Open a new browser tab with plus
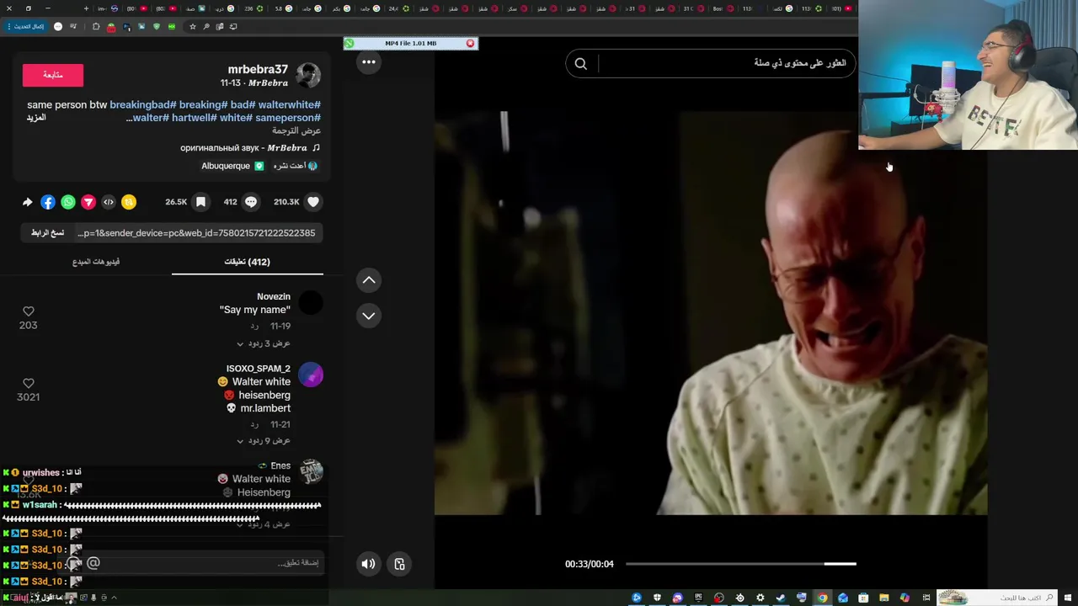 [x=86, y=8]
